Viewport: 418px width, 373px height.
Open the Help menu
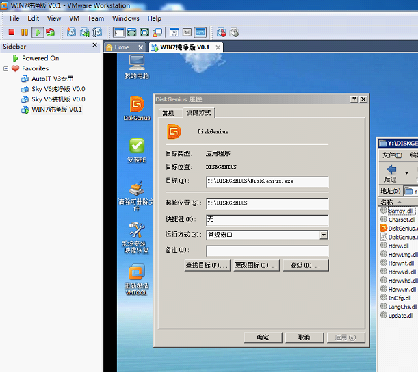pos(155,18)
